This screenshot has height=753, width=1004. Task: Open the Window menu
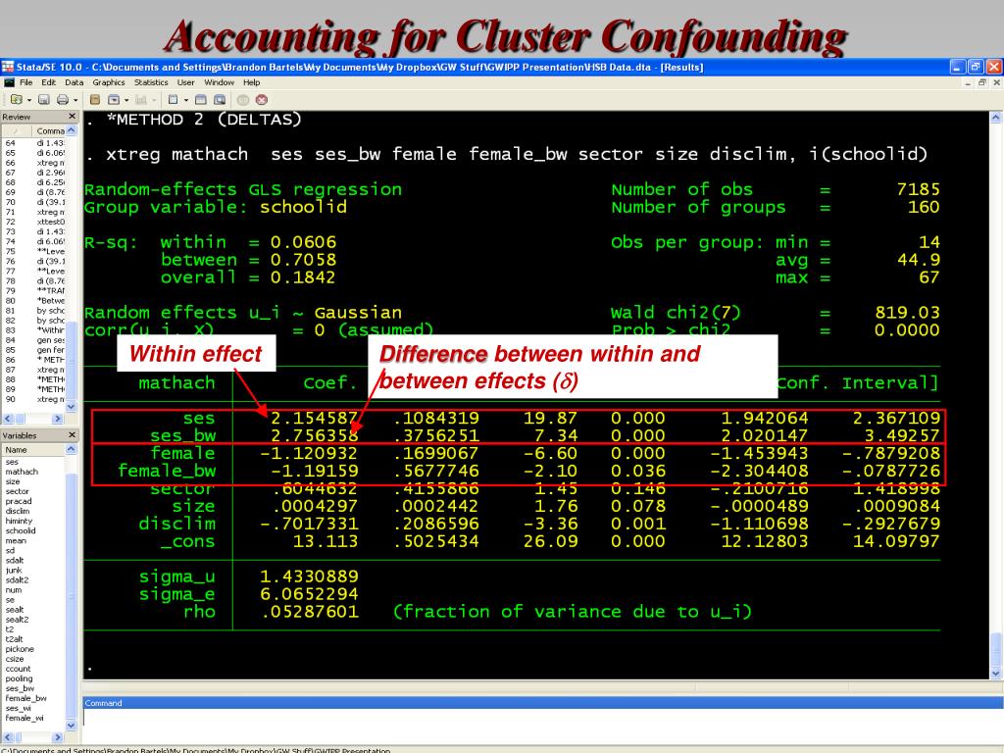coord(219,82)
